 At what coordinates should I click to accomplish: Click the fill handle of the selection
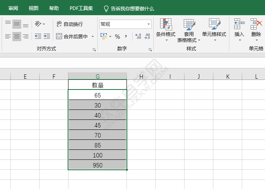[x=127, y=169]
